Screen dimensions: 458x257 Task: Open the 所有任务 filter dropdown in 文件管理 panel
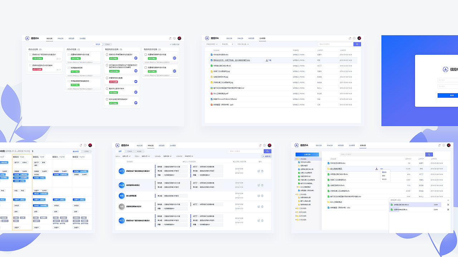tap(227, 44)
